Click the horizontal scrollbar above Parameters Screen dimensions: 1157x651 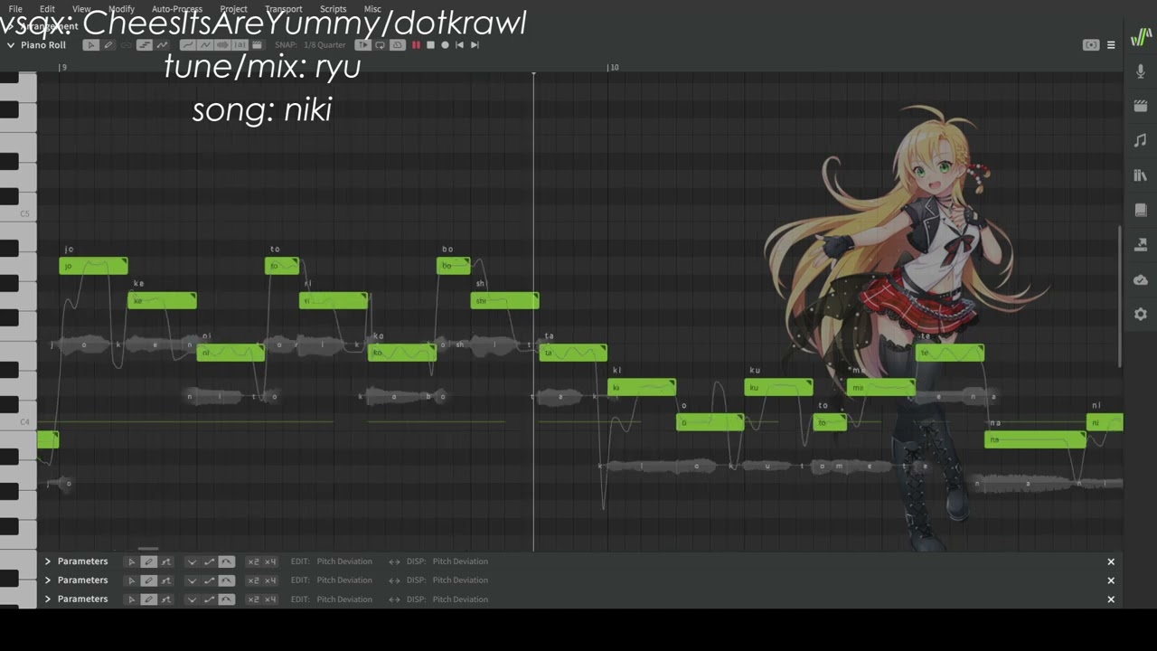tap(148, 548)
